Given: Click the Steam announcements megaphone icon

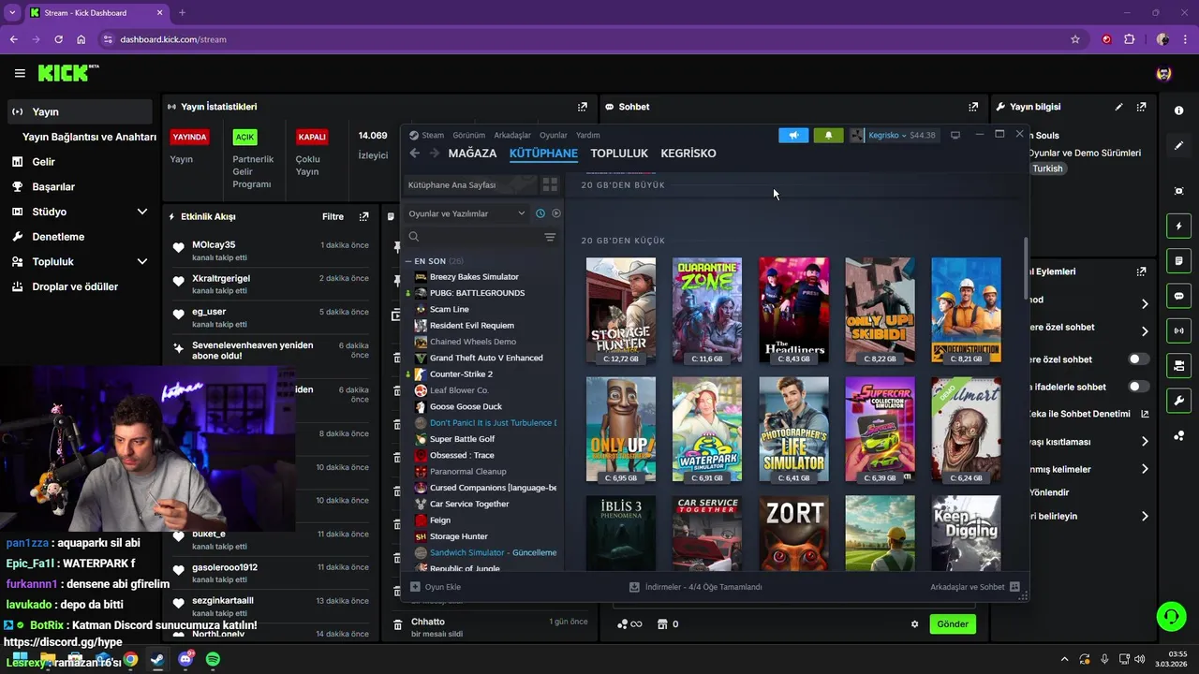Looking at the screenshot, I should coord(793,135).
